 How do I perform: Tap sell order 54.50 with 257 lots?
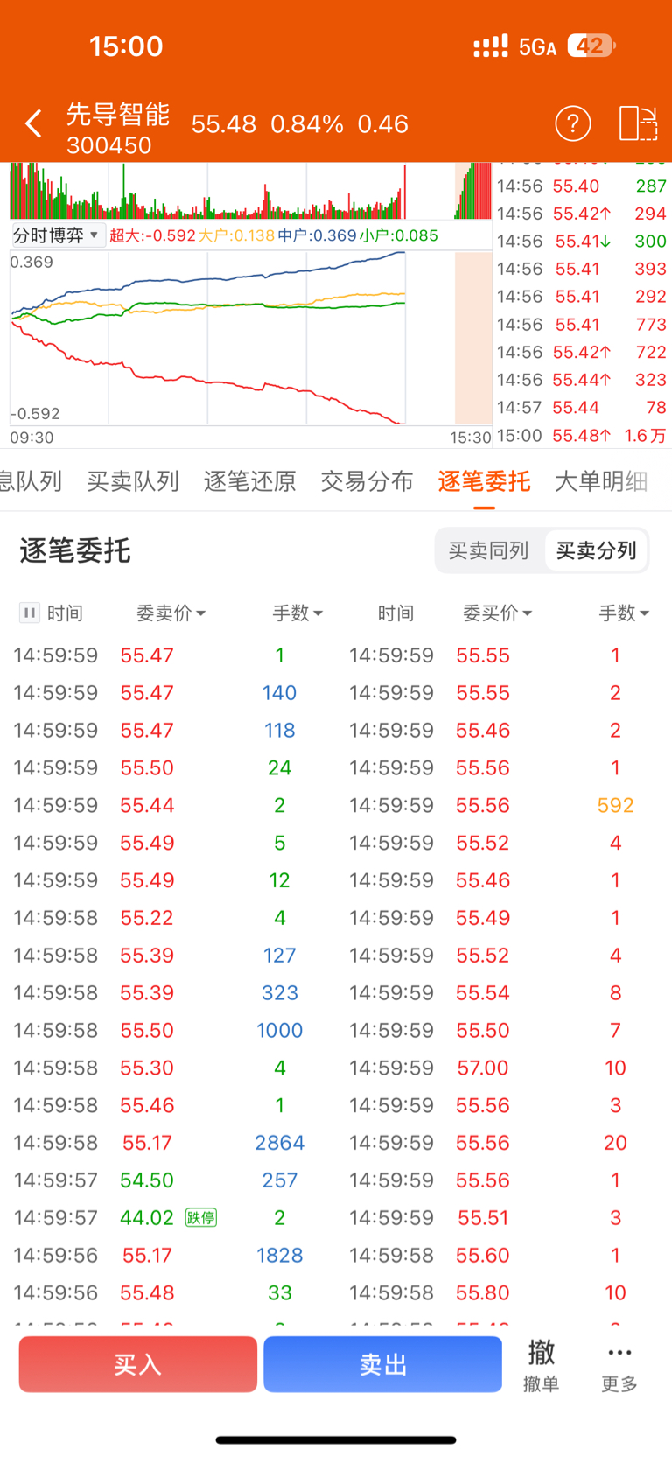(x=169, y=1180)
